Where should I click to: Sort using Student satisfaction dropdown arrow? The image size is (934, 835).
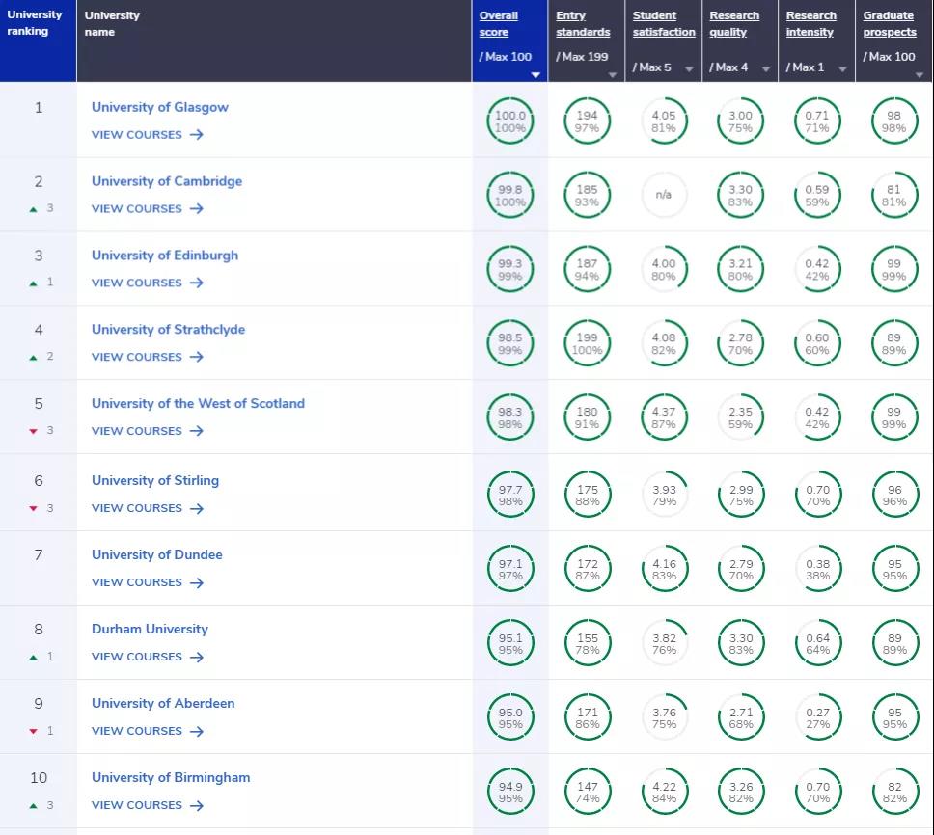(689, 69)
